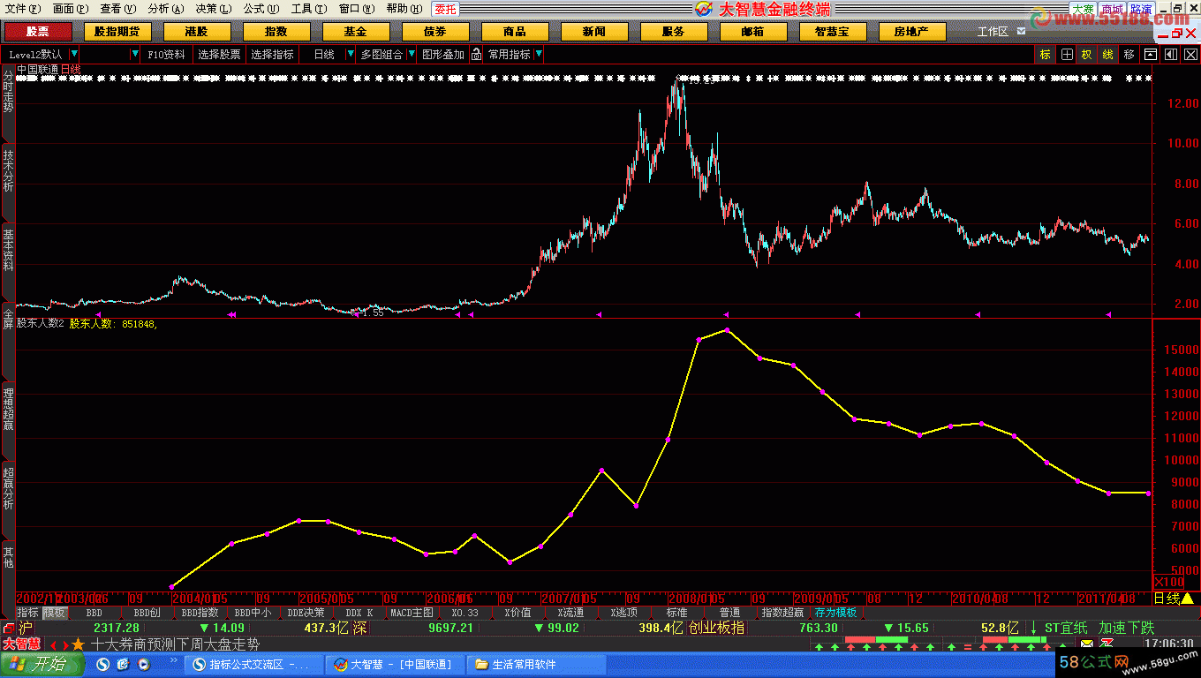Click the side panel collapse icon
Viewport: 1201px width, 678px height.
(x=1169, y=55)
